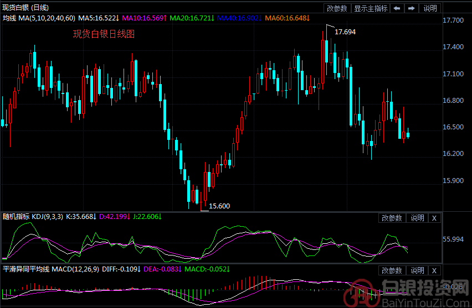
Task: Open 说明 in the MACD panel
Action: click(417, 270)
